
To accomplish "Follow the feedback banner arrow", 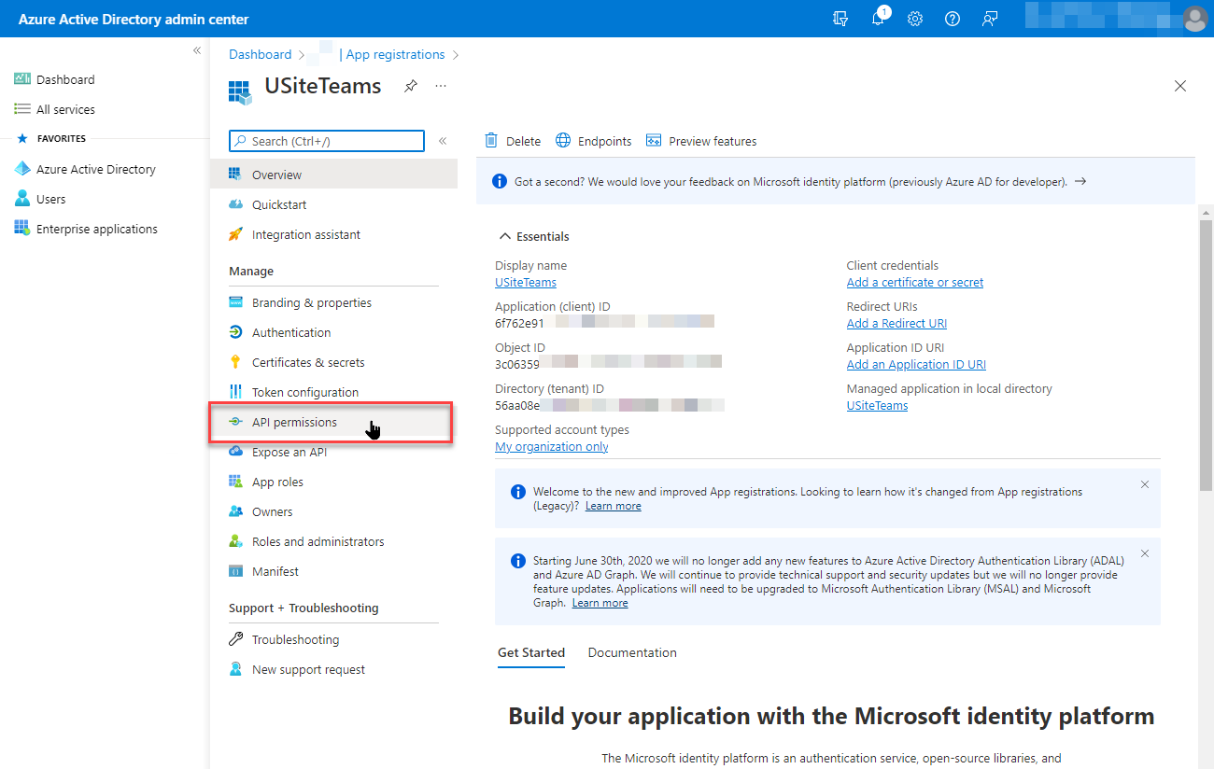I will pos(1080,181).
